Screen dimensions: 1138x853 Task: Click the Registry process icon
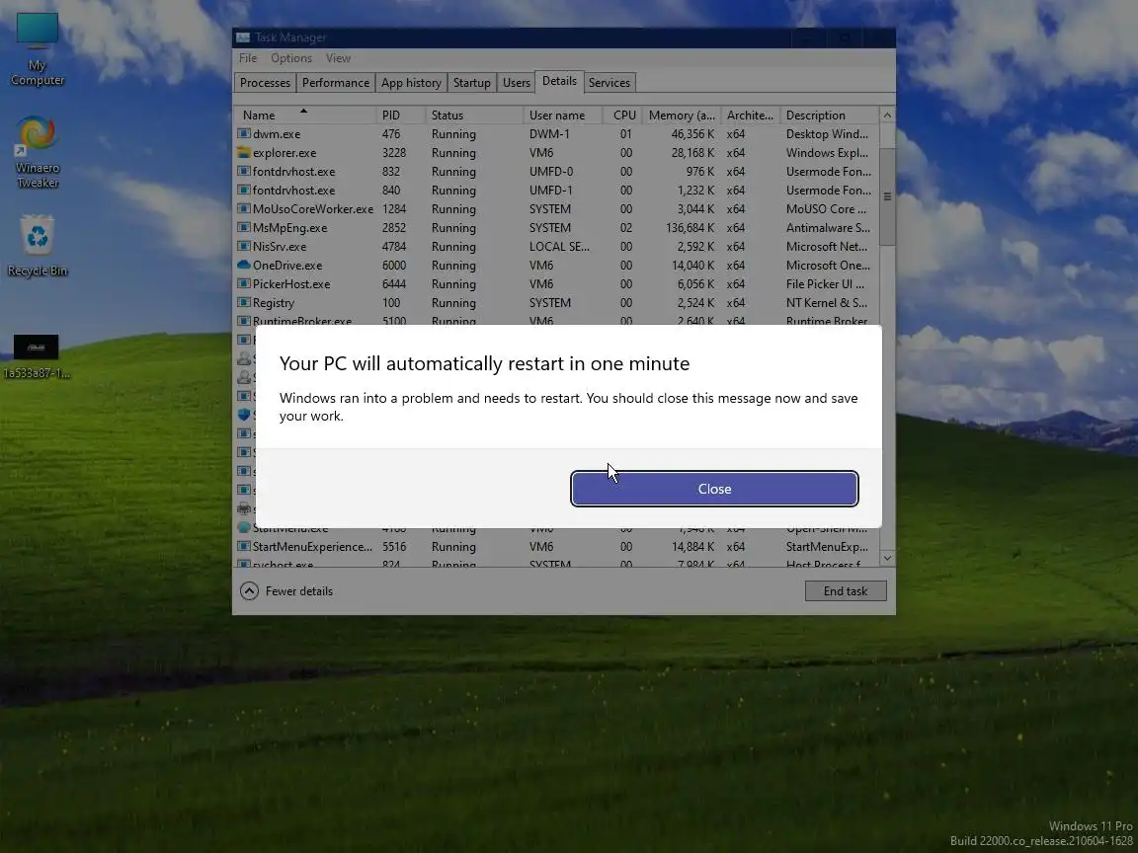244,302
